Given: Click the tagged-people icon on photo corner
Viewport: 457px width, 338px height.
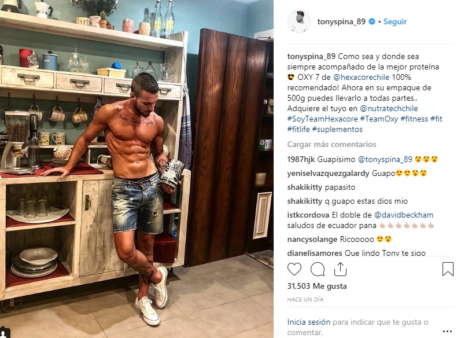Looking at the screenshot, I should coord(5,333).
